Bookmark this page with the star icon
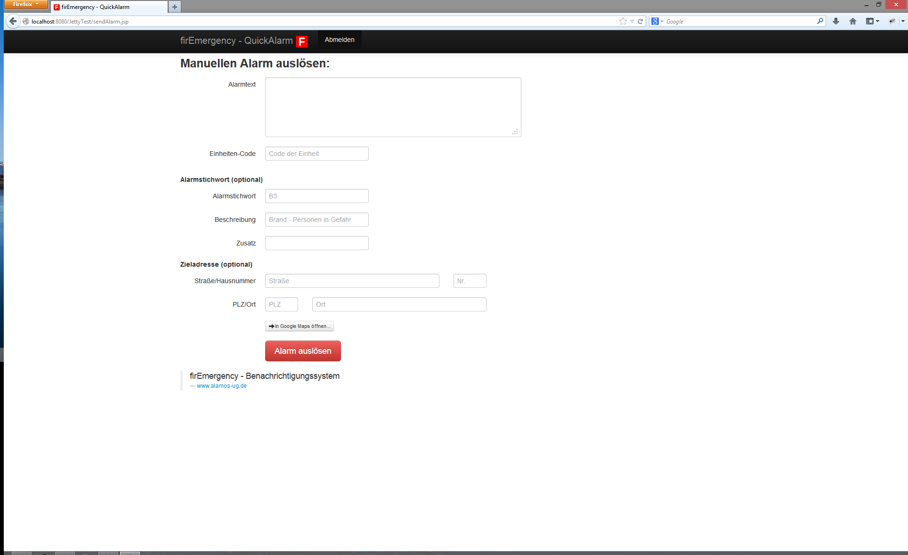 [x=623, y=21]
